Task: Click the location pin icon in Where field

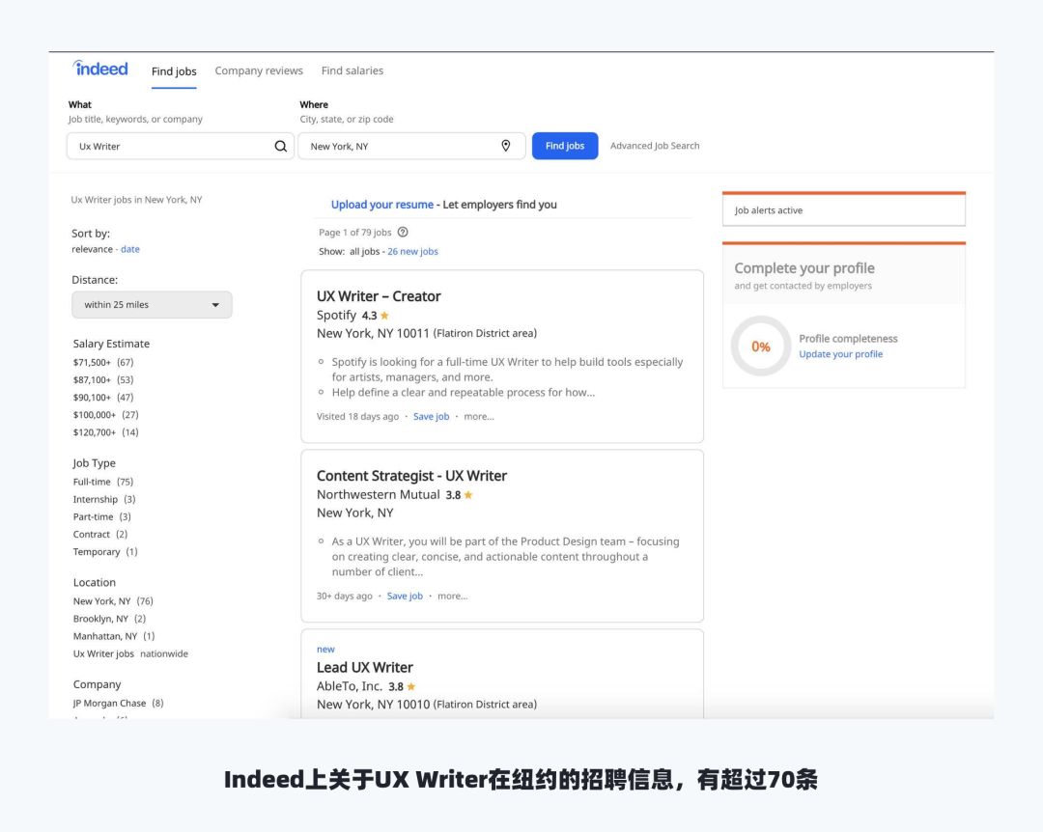Action: [505, 146]
